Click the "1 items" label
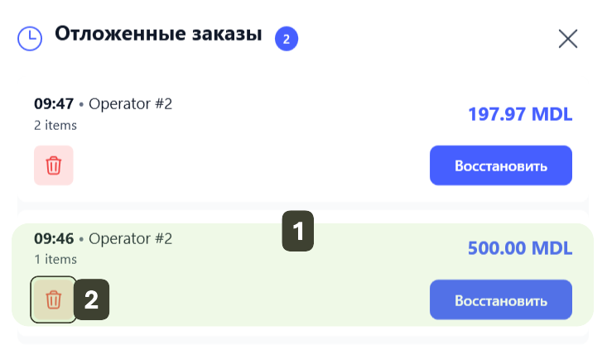The image size is (607, 364). coord(55,259)
